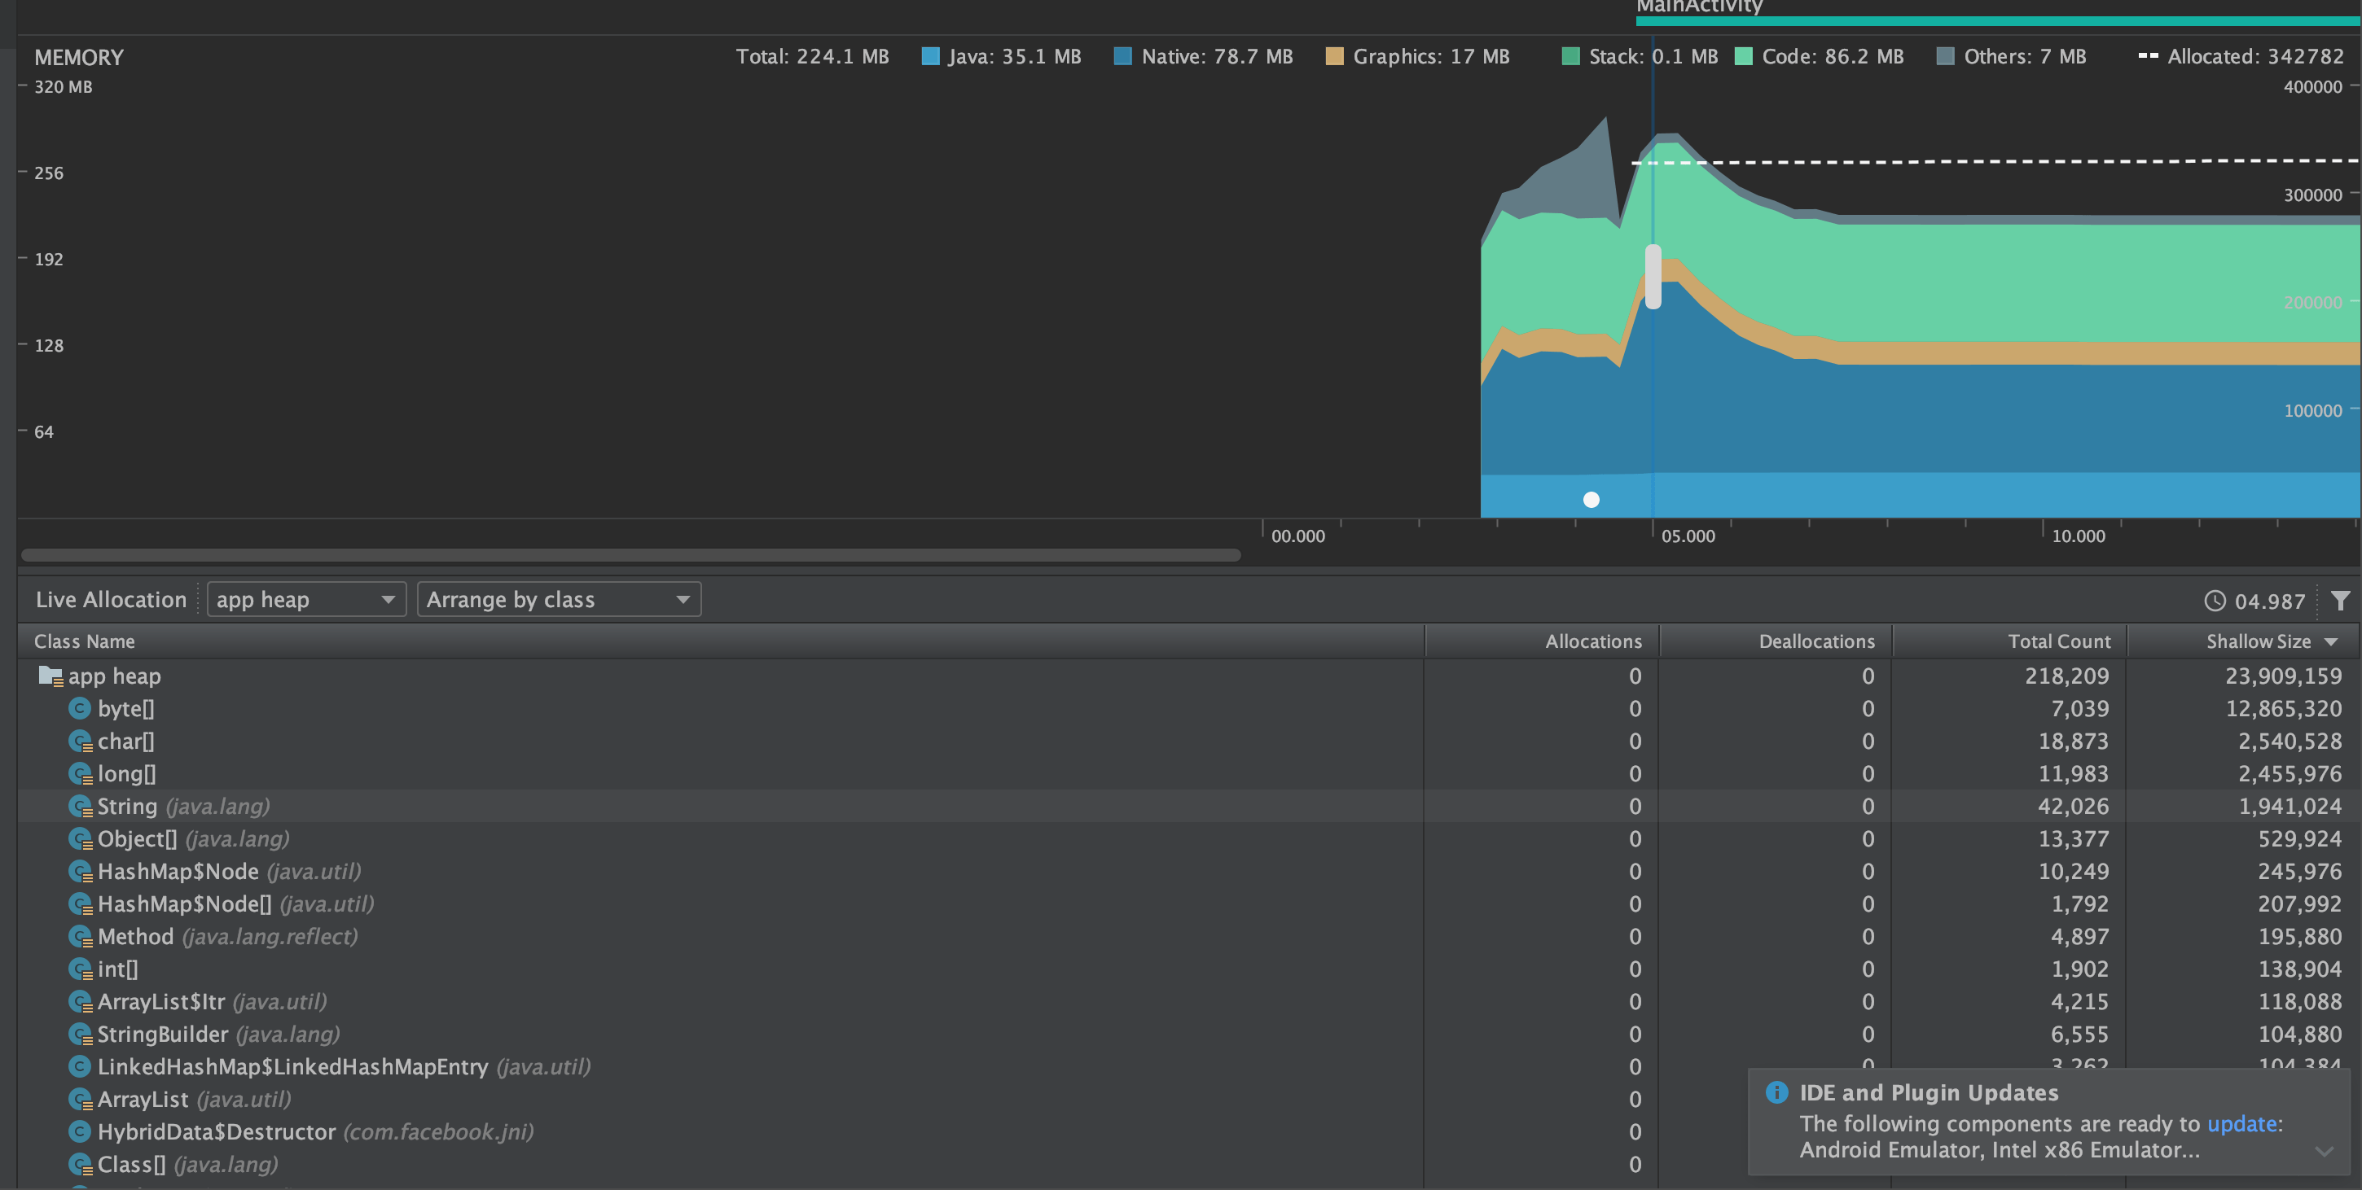Click the ArrayList class icon

coord(81,1098)
